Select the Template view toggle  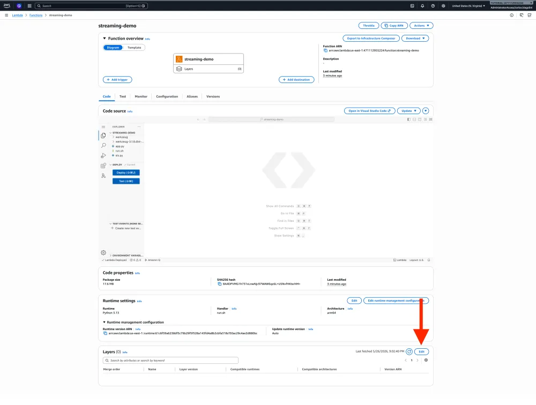click(x=135, y=48)
